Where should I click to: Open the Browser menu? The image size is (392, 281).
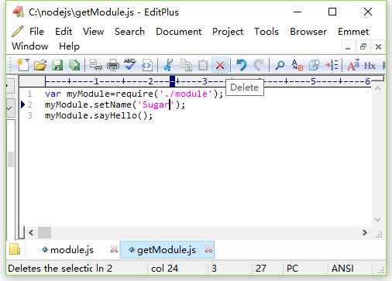308,32
